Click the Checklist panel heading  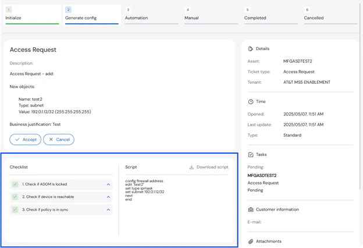coord(19,167)
